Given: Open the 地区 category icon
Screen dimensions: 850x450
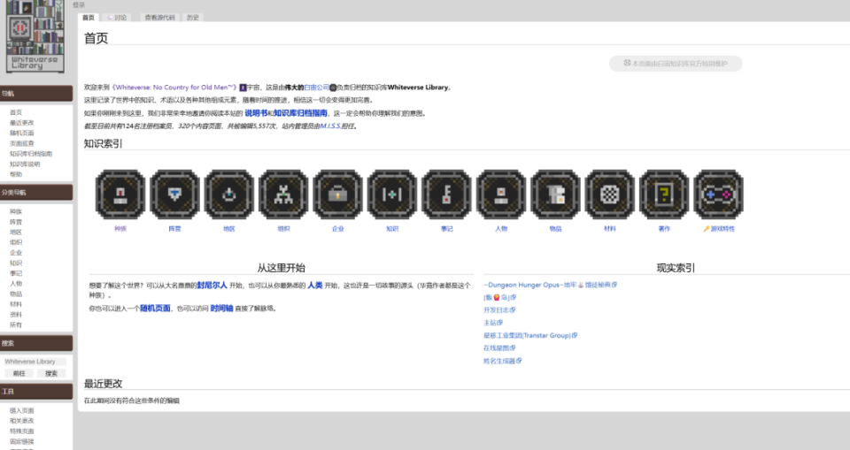Looking at the screenshot, I should click(x=228, y=194).
